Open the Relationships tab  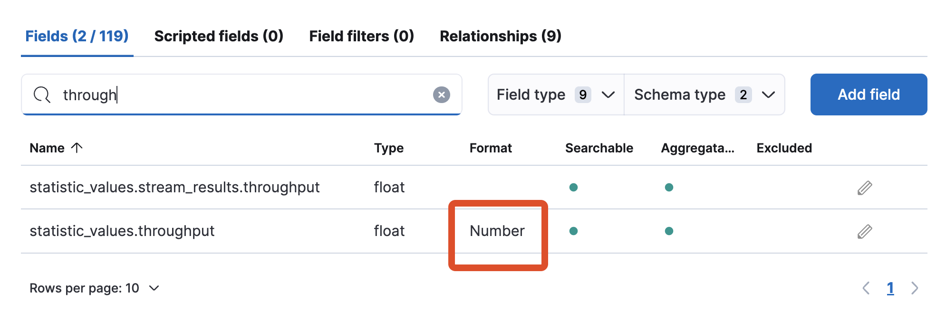pos(500,36)
